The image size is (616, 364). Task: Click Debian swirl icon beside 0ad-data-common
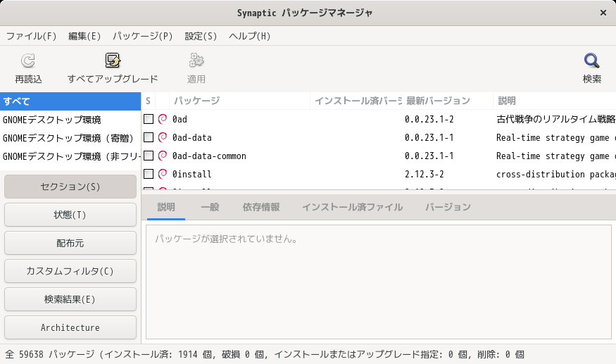point(162,156)
